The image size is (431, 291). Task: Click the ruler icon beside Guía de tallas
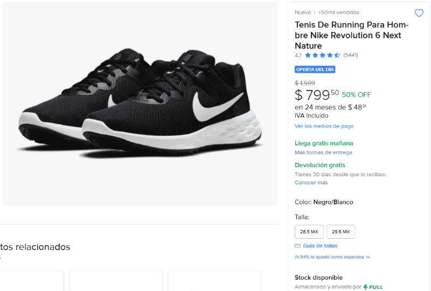pyautogui.click(x=298, y=246)
